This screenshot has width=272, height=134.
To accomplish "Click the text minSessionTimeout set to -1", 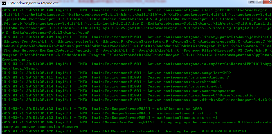I will pos(187,113).
